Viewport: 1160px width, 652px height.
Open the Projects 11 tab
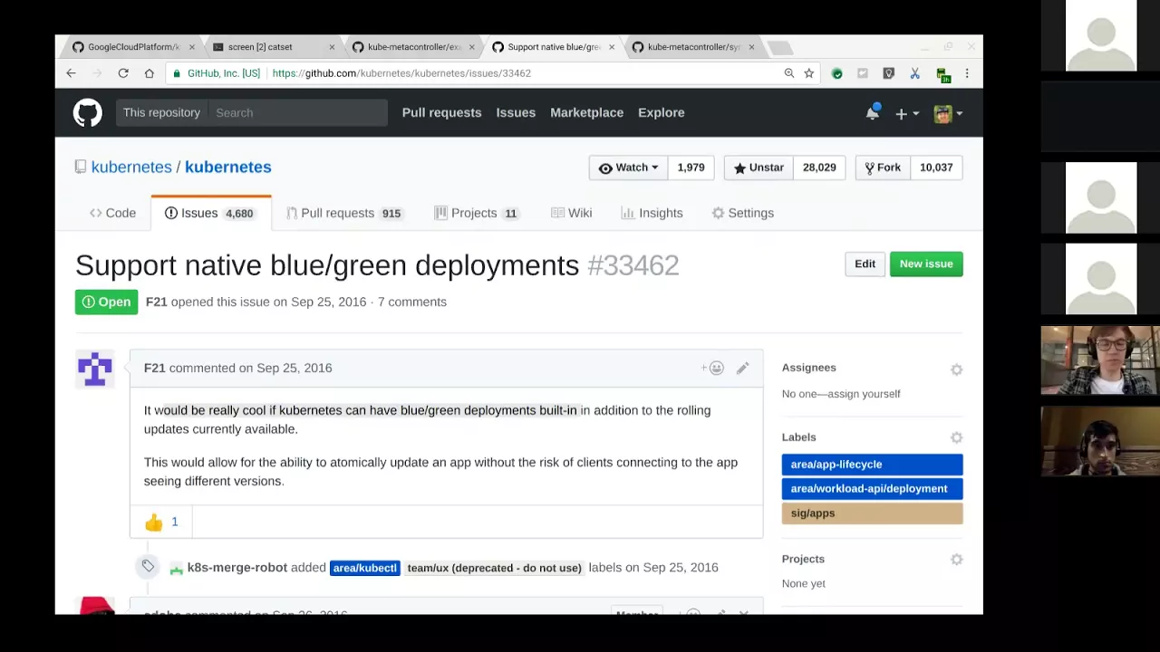477,213
